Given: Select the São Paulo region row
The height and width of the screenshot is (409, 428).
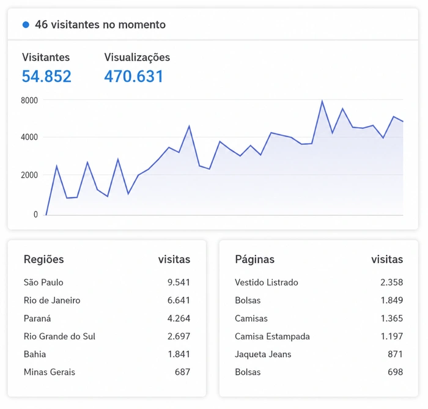Looking at the screenshot, I should point(107,282).
